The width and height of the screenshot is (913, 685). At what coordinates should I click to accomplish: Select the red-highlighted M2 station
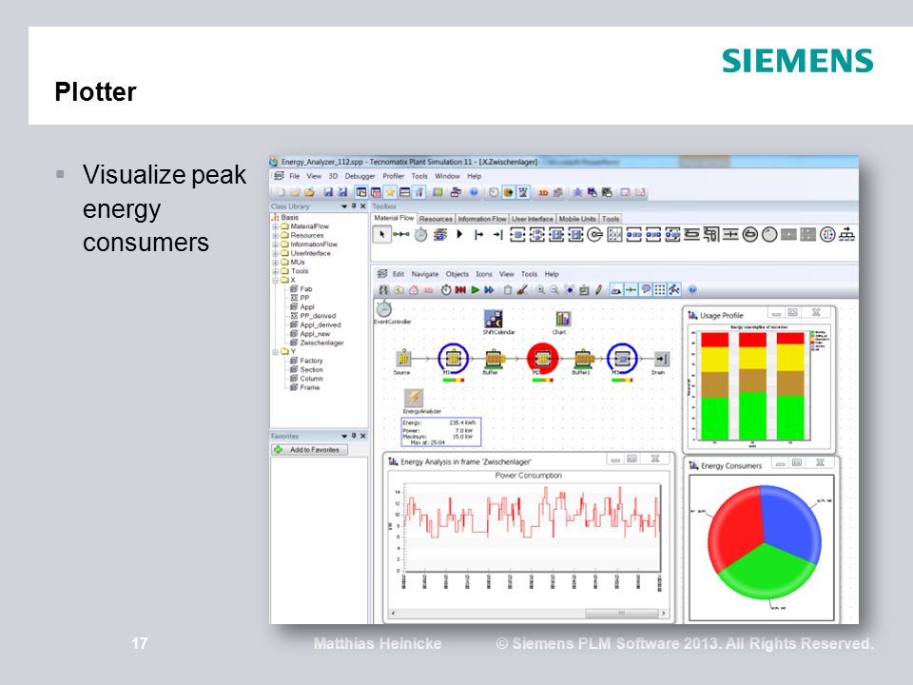click(x=543, y=359)
